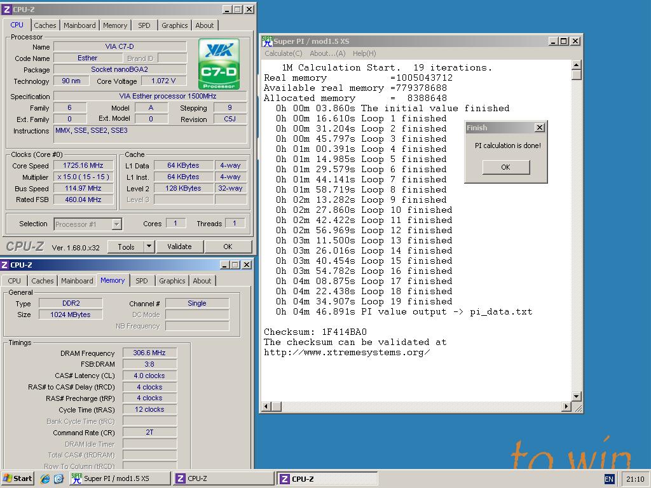Click OK button in top CPU-Z window
The width and height of the screenshot is (651, 488).
pyautogui.click(x=228, y=247)
